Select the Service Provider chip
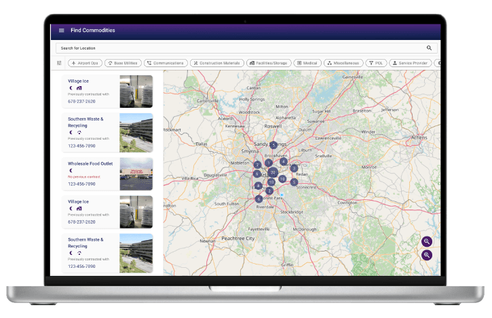 click(x=410, y=63)
